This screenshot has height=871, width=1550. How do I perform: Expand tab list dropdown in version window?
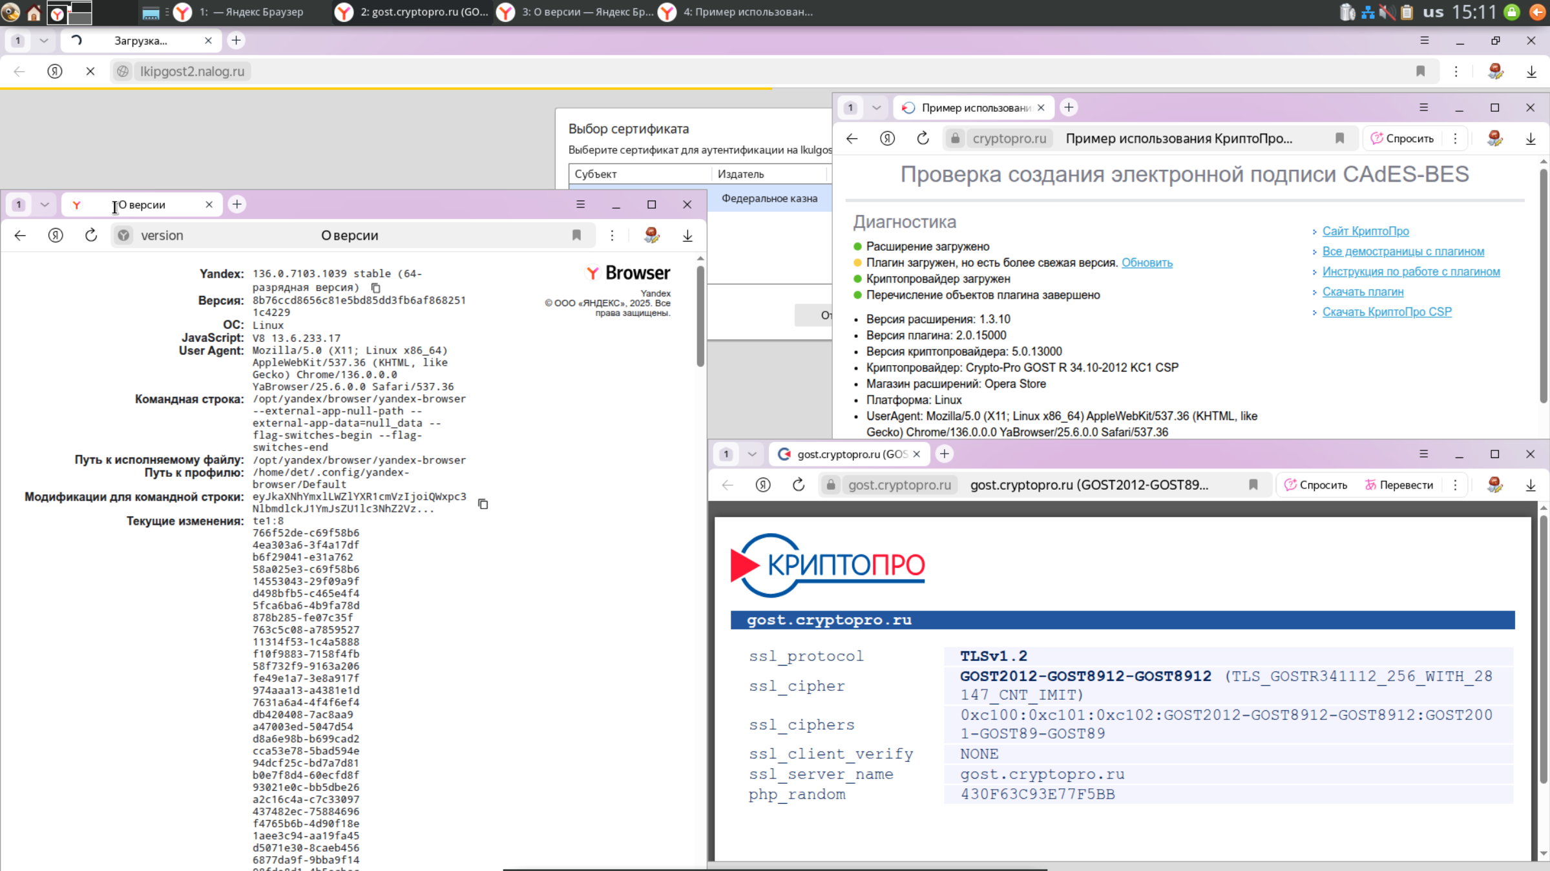(x=45, y=204)
